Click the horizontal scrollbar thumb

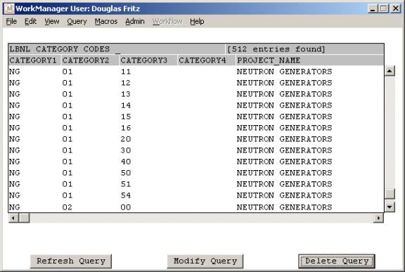(x=25, y=218)
